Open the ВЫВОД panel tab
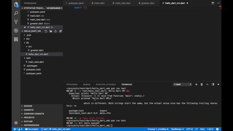233x131 pixels. (x=87, y=84)
